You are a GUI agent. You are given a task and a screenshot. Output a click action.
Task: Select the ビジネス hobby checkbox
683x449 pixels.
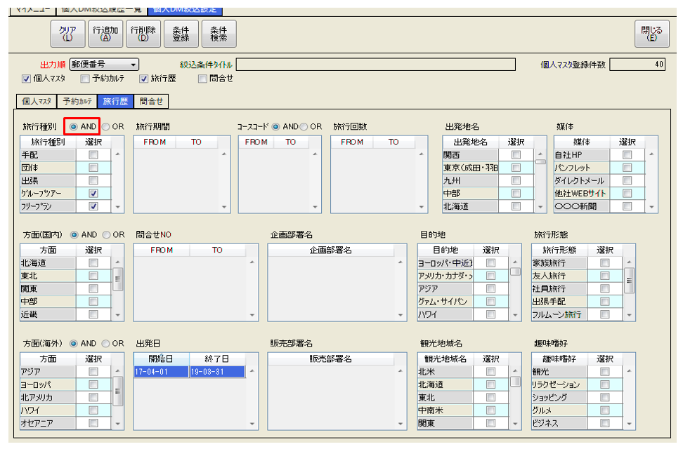604,423
